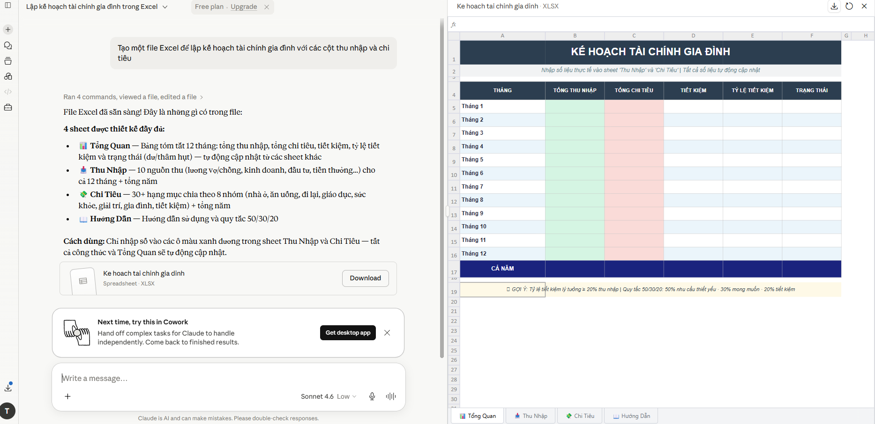Screen dimensions: 875x424
Task: Dismiss the Cowork suggestion card
Action: click(387, 333)
